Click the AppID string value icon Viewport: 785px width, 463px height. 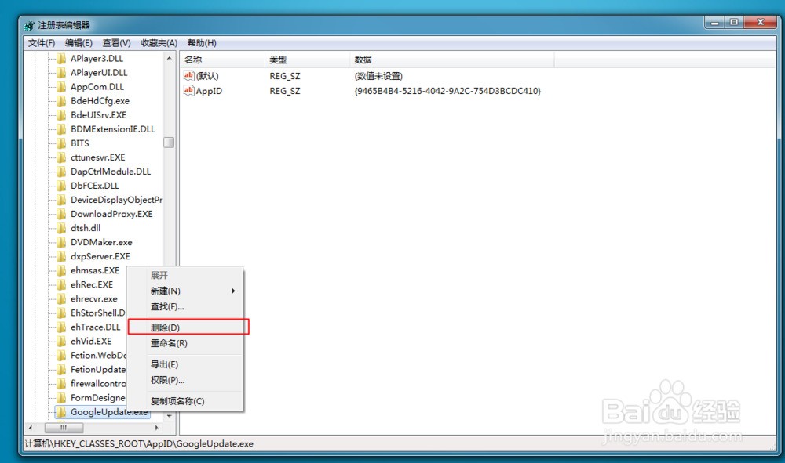point(188,90)
